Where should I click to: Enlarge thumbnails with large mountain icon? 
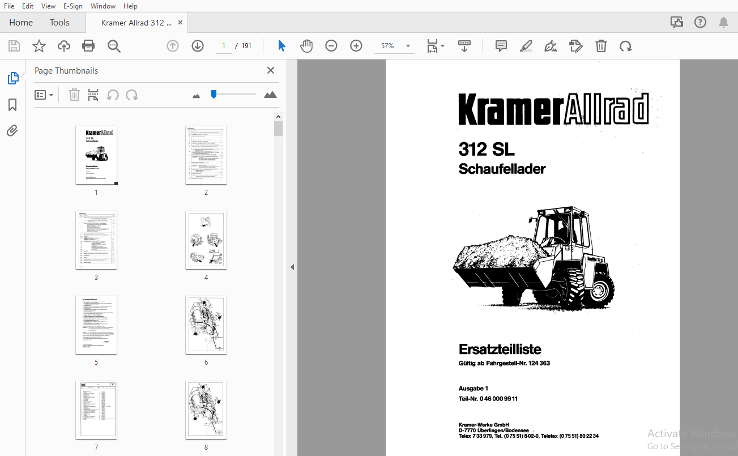pyautogui.click(x=271, y=95)
